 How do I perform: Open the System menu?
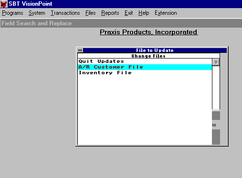[37, 13]
